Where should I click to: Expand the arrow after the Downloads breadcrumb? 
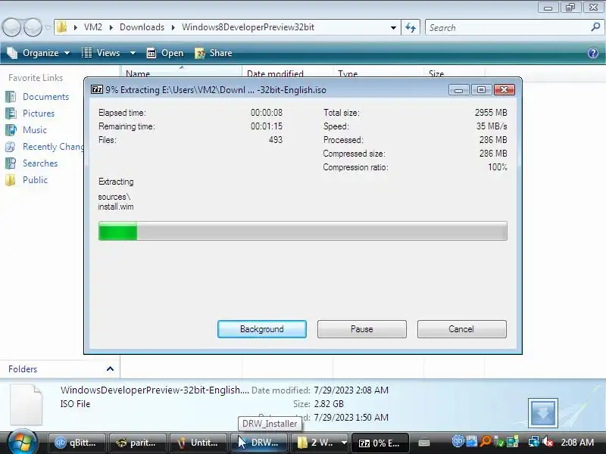pyautogui.click(x=173, y=27)
